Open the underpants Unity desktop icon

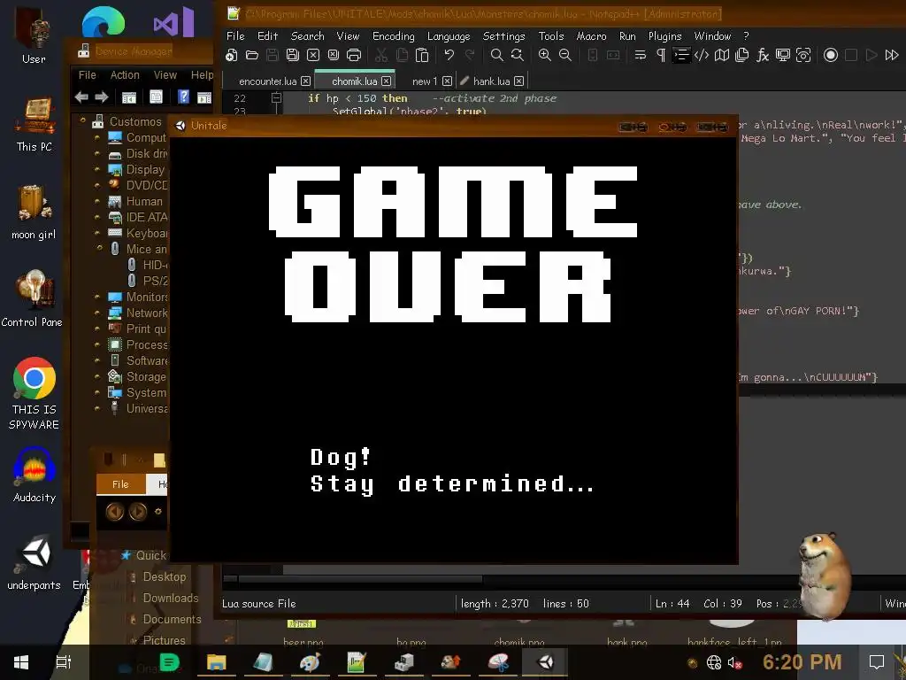coord(35,562)
